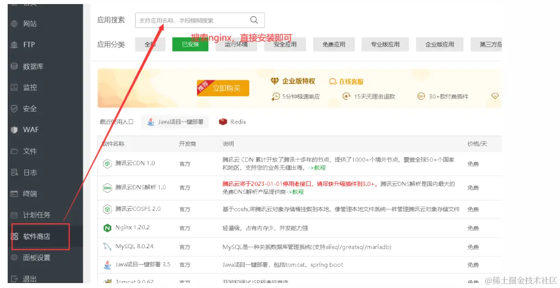Click the 30+款付费插件 icon

pyautogui.click(x=421, y=96)
